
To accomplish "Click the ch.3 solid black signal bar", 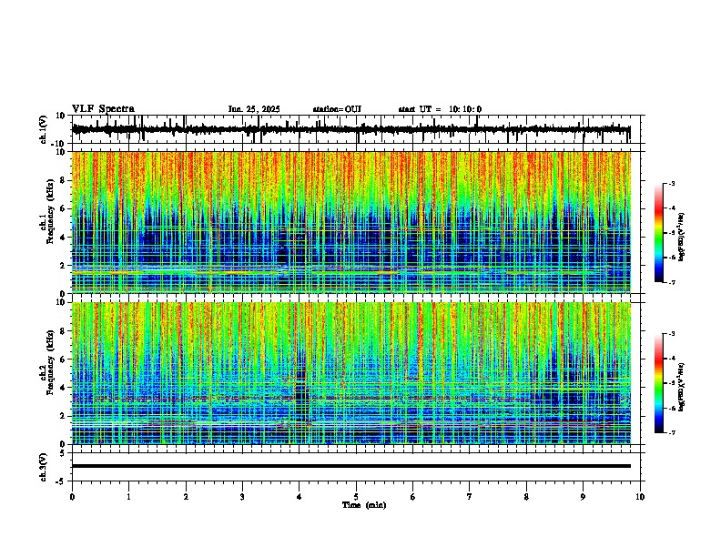I will click(x=351, y=466).
